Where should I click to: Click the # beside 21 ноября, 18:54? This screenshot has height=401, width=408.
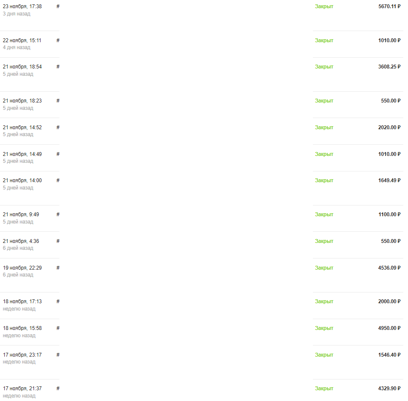coord(58,67)
